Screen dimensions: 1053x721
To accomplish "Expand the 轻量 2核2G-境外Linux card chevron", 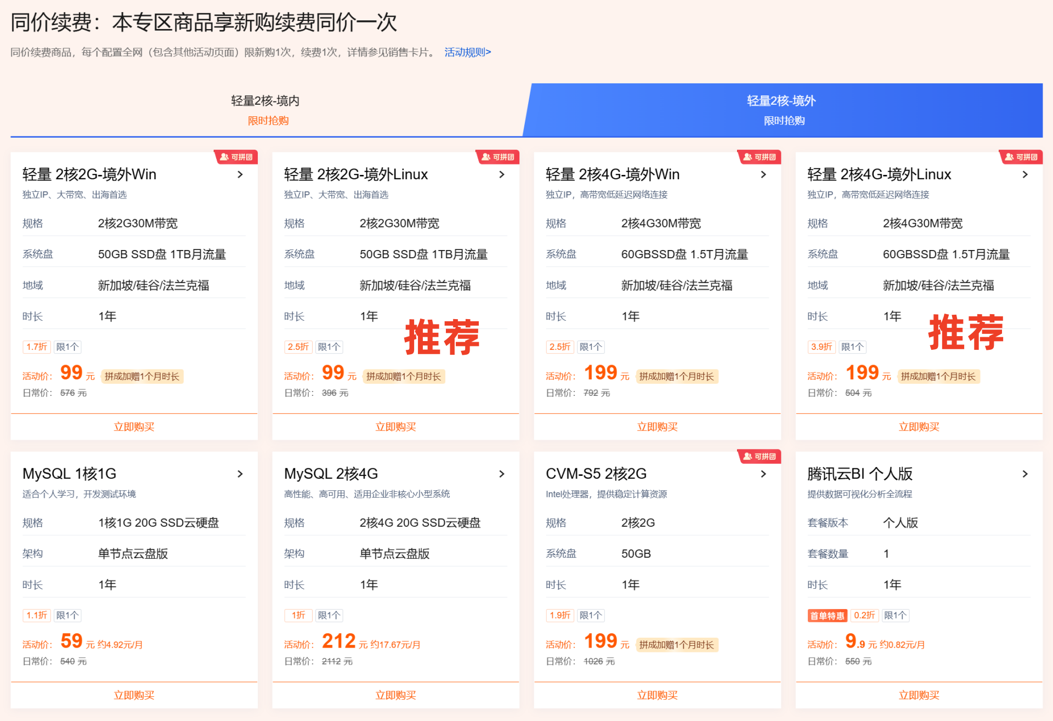I will (x=502, y=174).
